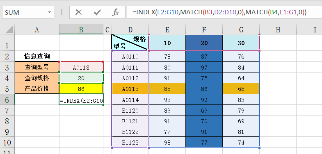Click the Name Box showing SUM
322x154 pixels.
pyautogui.click(x=28, y=13)
